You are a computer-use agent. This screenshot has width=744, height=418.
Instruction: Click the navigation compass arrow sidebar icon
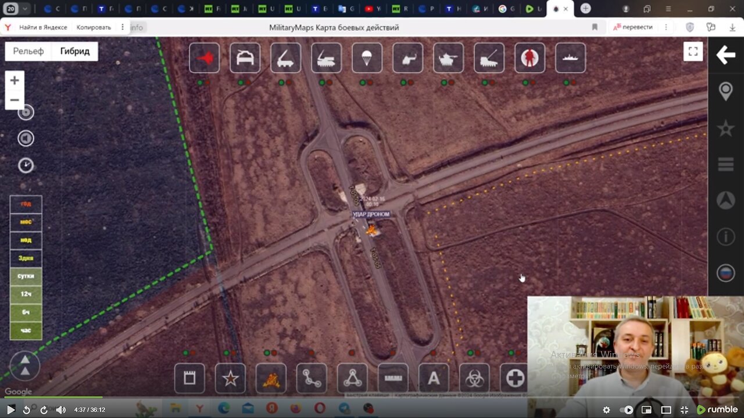coord(725,200)
